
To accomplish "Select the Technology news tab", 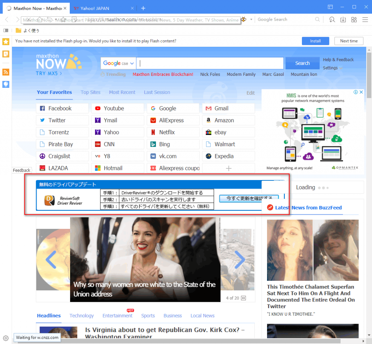I will [81, 316].
